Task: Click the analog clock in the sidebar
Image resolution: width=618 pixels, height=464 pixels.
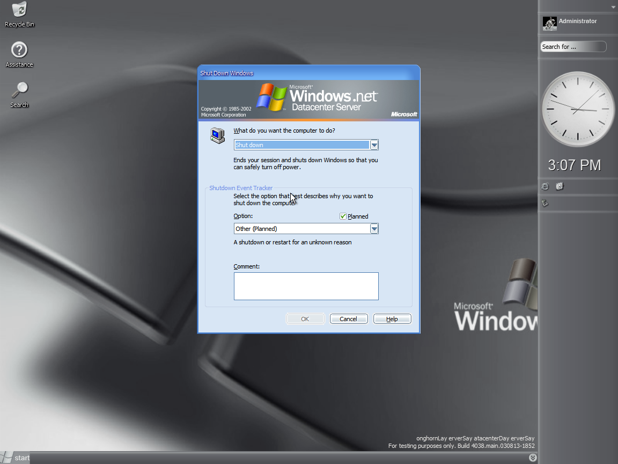Action: click(x=578, y=110)
